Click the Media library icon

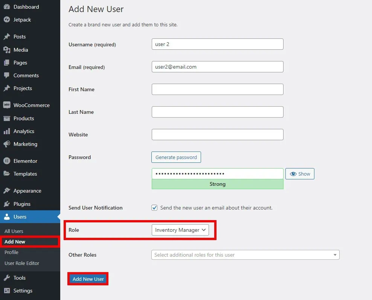click(8, 50)
